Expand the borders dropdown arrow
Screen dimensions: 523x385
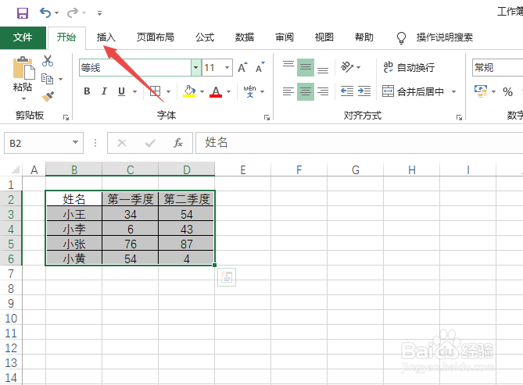coord(168,91)
